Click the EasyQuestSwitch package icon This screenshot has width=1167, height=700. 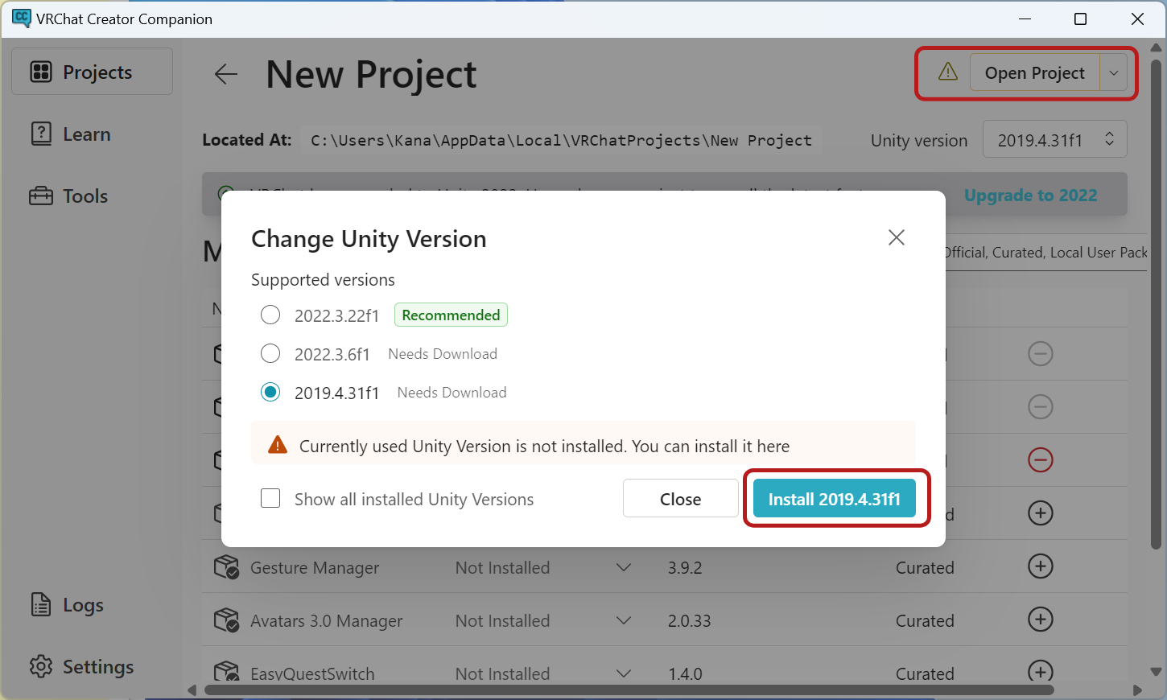click(226, 672)
